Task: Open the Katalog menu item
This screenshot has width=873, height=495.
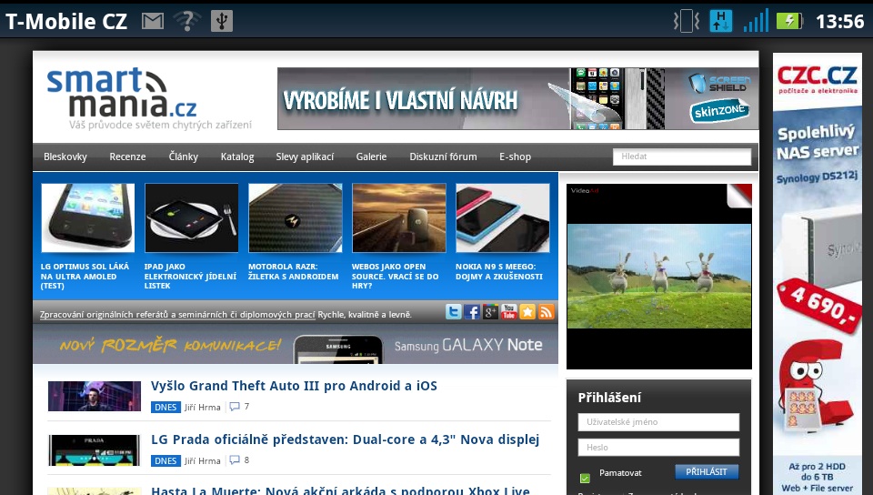Action: 237,157
